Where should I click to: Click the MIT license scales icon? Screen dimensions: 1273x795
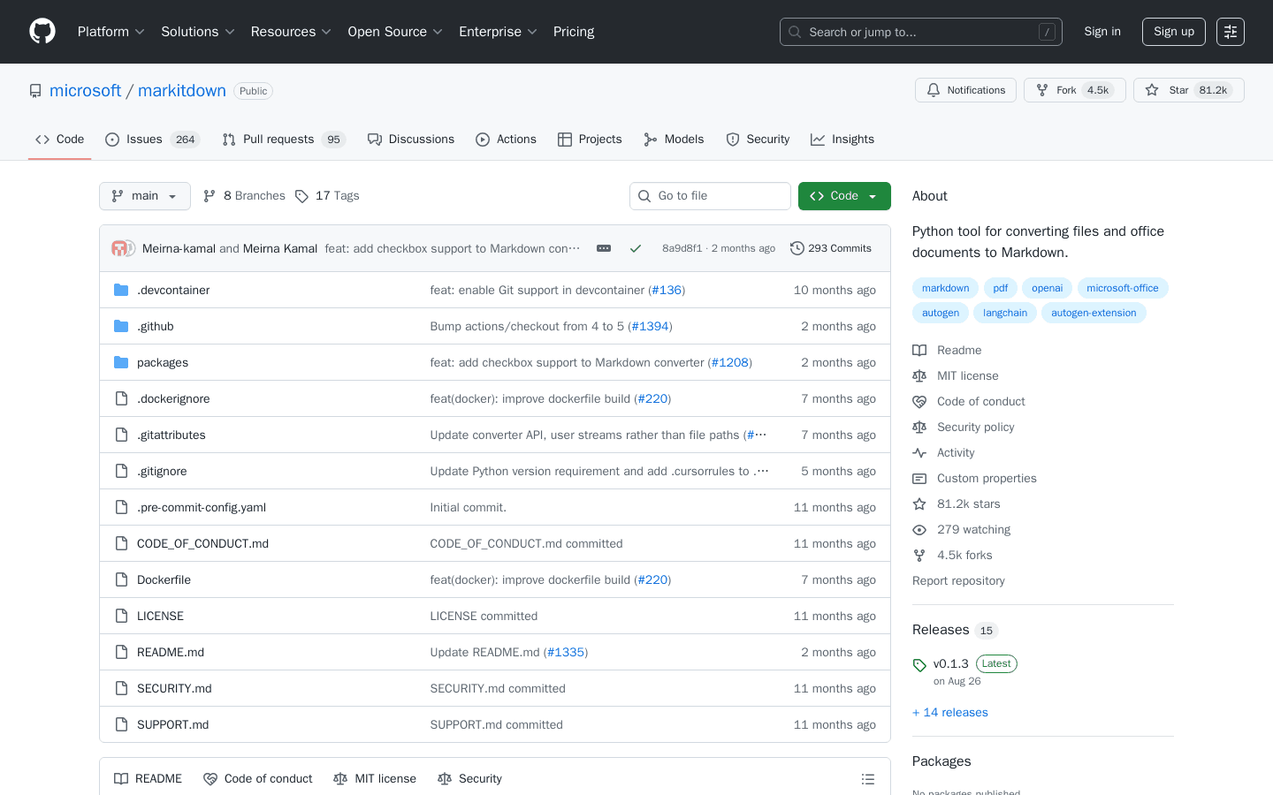[919, 375]
